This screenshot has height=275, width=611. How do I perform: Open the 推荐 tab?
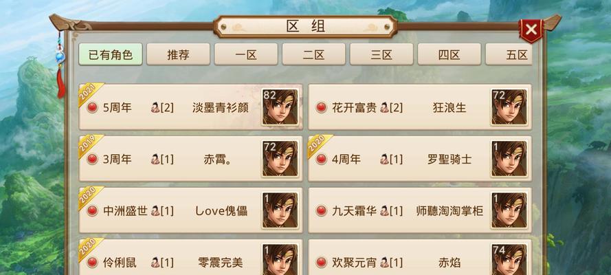coord(179,54)
